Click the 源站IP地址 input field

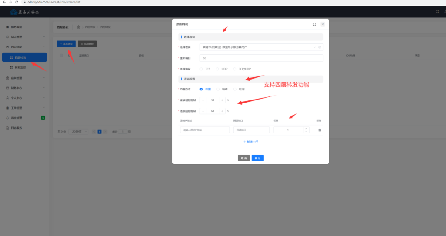(x=205, y=130)
